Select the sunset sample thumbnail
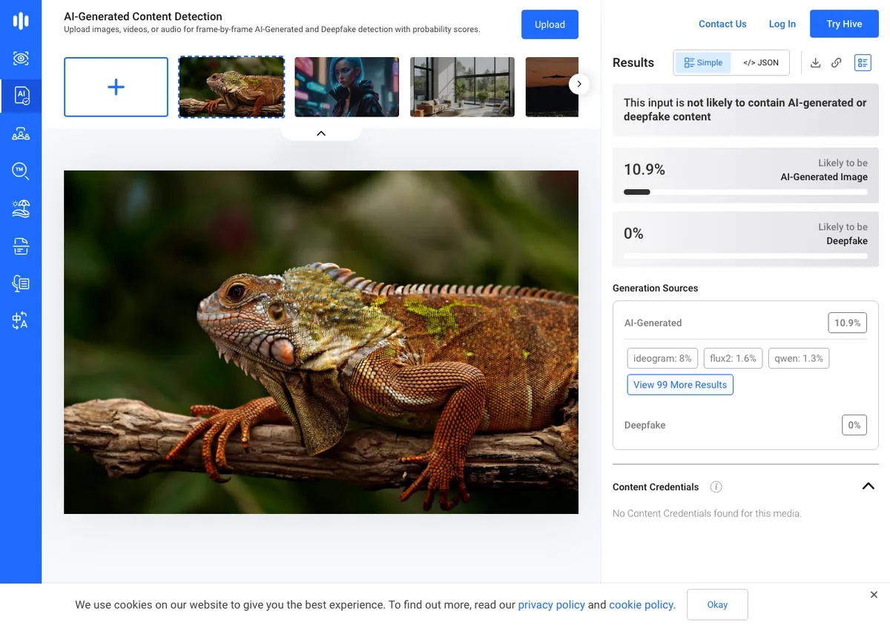This screenshot has width=890, height=626. 552,87
